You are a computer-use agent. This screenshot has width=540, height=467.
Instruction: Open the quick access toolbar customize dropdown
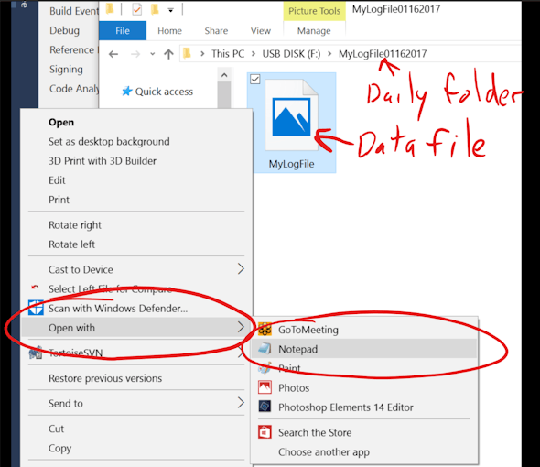click(170, 11)
